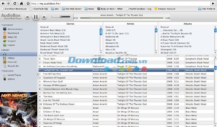Filter by album All Shall Fall (7)
Viewport: 217px width, 127px height.
[x=168, y=52]
